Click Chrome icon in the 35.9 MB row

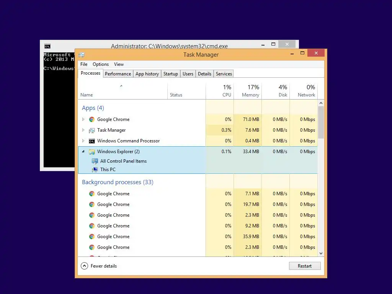click(92, 237)
